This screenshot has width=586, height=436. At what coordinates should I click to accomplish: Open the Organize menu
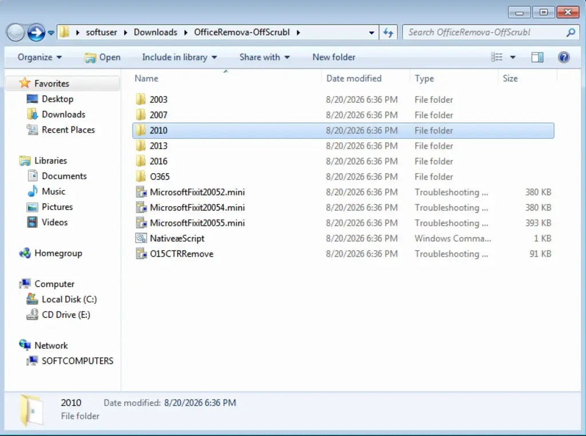tap(39, 57)
